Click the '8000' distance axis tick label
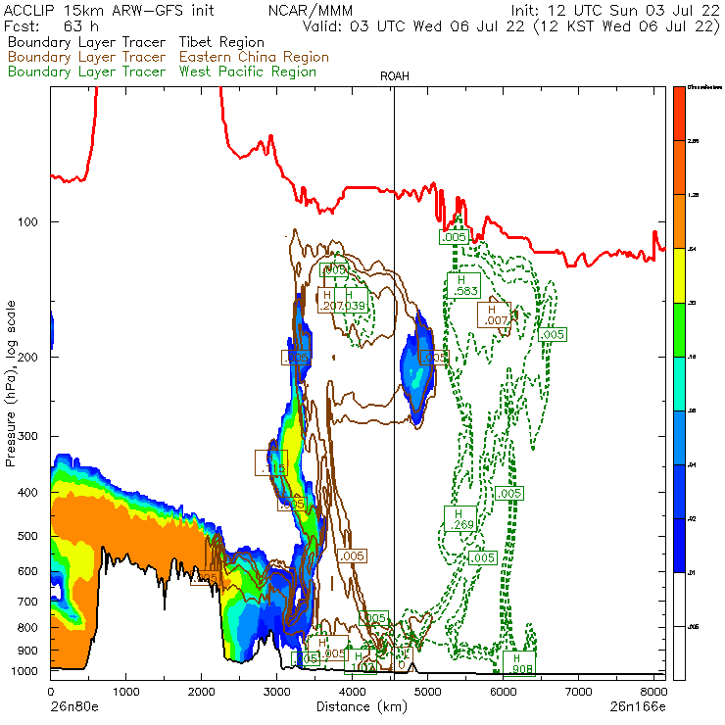The image size is (725, 725). (653, 692)
